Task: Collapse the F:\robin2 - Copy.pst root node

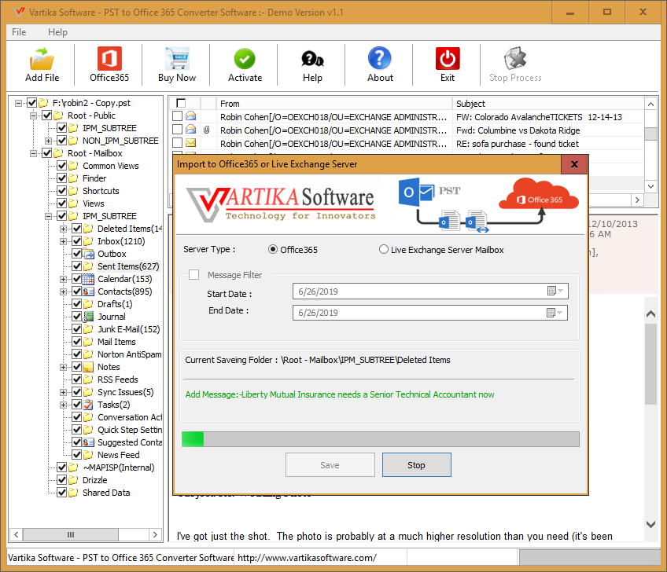Action: pyautogui.click(x=18, y=103)
